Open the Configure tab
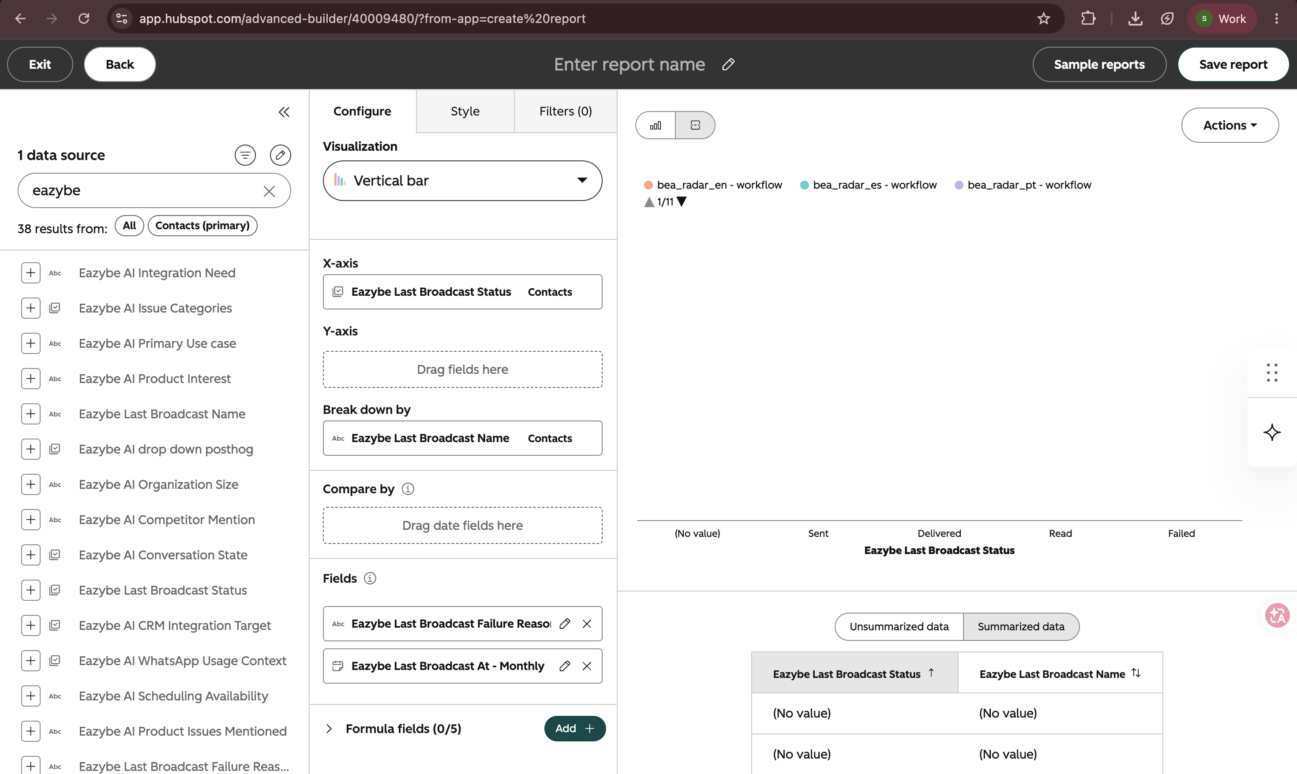Screen dimensions: 1297x774 [x=362, y=111]
